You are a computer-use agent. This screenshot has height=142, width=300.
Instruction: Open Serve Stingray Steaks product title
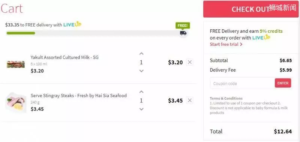pos(79,95)
